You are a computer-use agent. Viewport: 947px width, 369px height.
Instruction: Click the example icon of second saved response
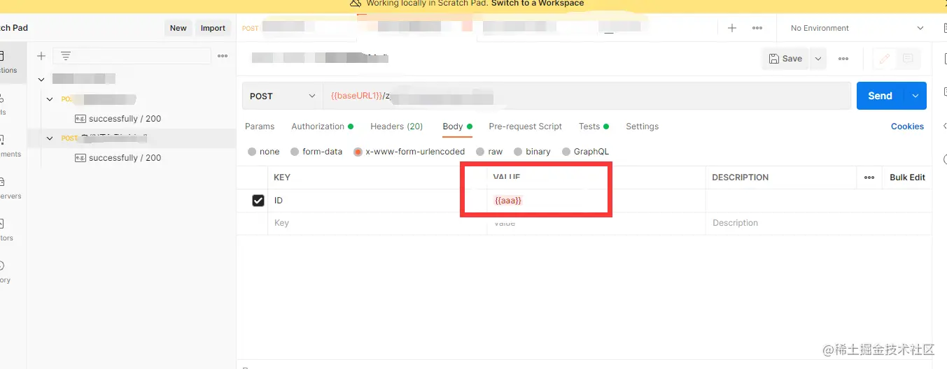click(80, 158)
